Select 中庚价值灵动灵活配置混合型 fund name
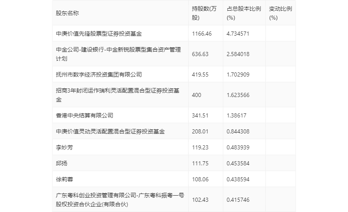 [x=110, y=131]
